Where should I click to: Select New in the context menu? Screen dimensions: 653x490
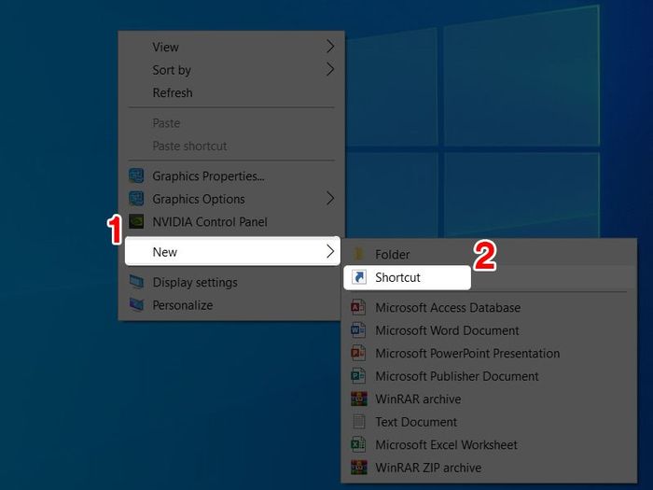click(x=232, y=251)
